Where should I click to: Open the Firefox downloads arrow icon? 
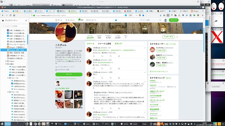coord(160,15)
